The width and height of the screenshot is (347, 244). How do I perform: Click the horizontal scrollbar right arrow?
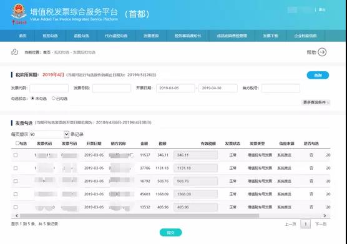pyautogui.click(x=325, y=215)
